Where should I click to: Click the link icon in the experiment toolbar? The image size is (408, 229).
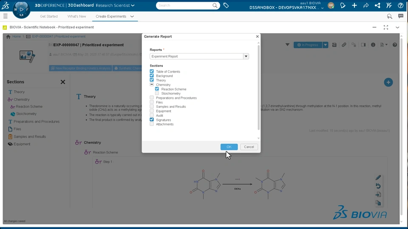pyautogui.click(x=344, y=45)
